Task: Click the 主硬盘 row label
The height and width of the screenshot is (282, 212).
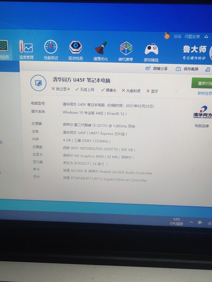Action: (37, 147)
